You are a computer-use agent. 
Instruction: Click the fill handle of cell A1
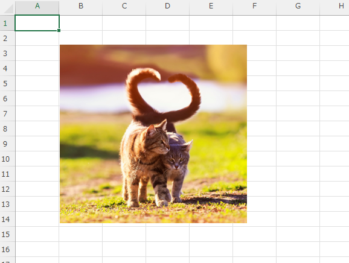click(x=59, y=30)
